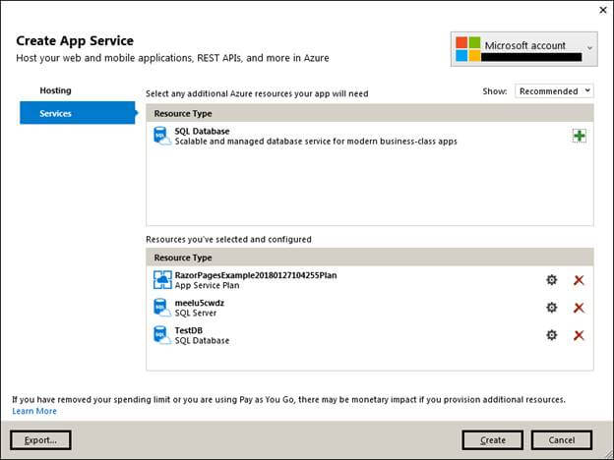This screenshot has height=460, width=614.
Task: Expand the Microsoft account selector
Action: (x=589, y=47)
